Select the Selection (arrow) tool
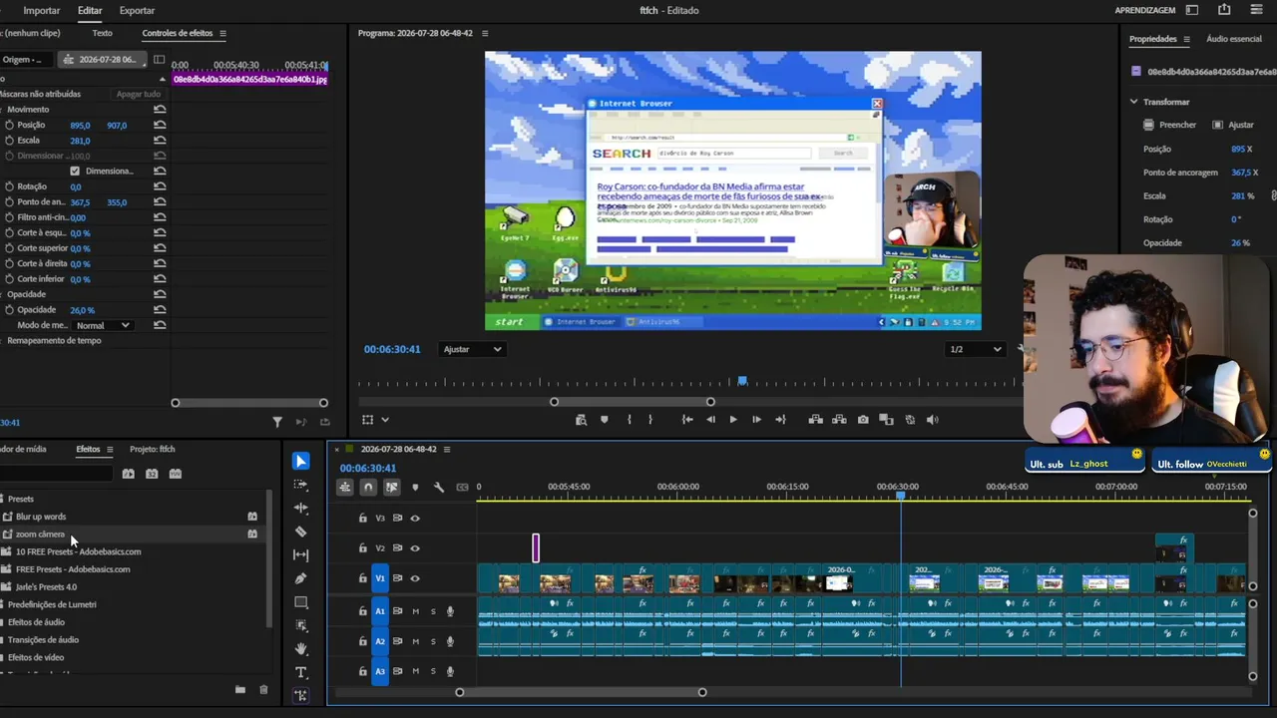Screen dimensions: 1277x718 [300, 461]
